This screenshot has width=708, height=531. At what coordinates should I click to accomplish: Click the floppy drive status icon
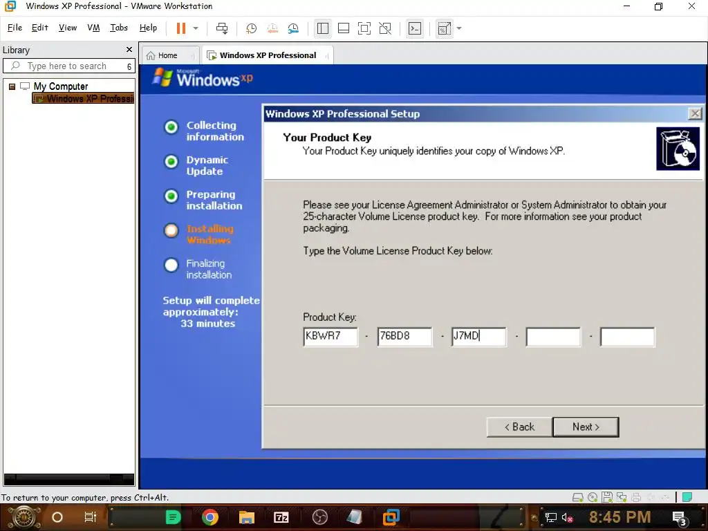click(x=607, y=497)
